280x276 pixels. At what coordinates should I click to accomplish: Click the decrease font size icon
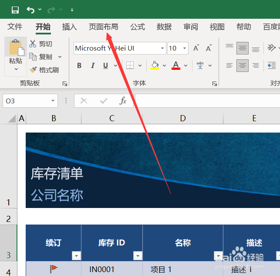[x=209, y=48]
